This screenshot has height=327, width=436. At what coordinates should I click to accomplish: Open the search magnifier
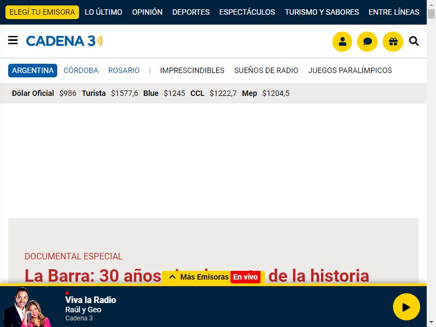point(414,41)
